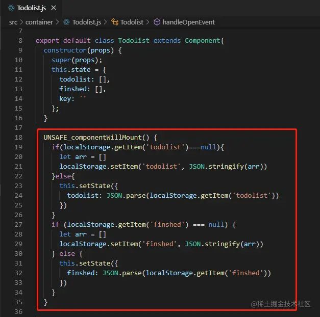
Task: Click 'null' on line 27
Action: coord(216,225)
